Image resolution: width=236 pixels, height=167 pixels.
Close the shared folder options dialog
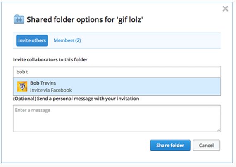[x=225, y=9]
